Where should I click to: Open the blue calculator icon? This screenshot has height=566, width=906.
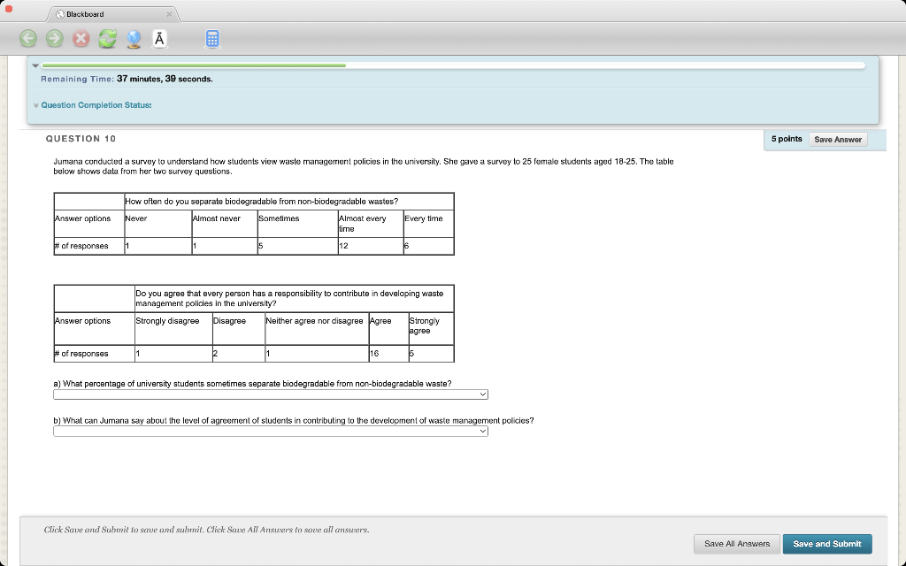point(212,39)
